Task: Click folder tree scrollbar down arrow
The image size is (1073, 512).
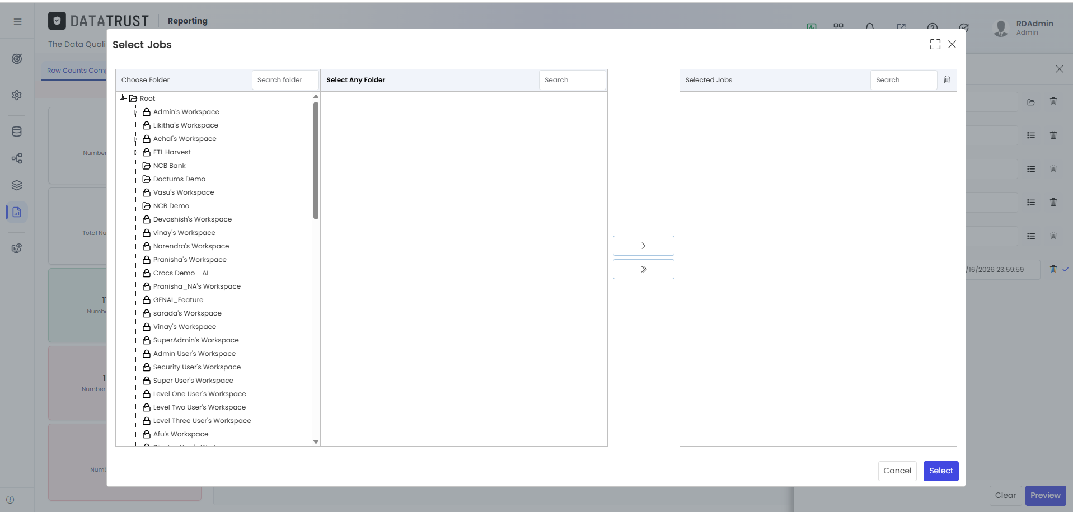Action: point(316,441)
